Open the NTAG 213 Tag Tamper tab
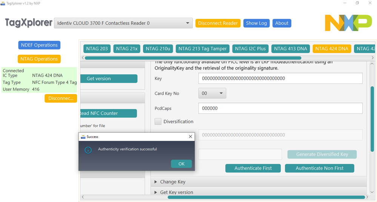Screen dimensions: 377x202 coord(202,49)
